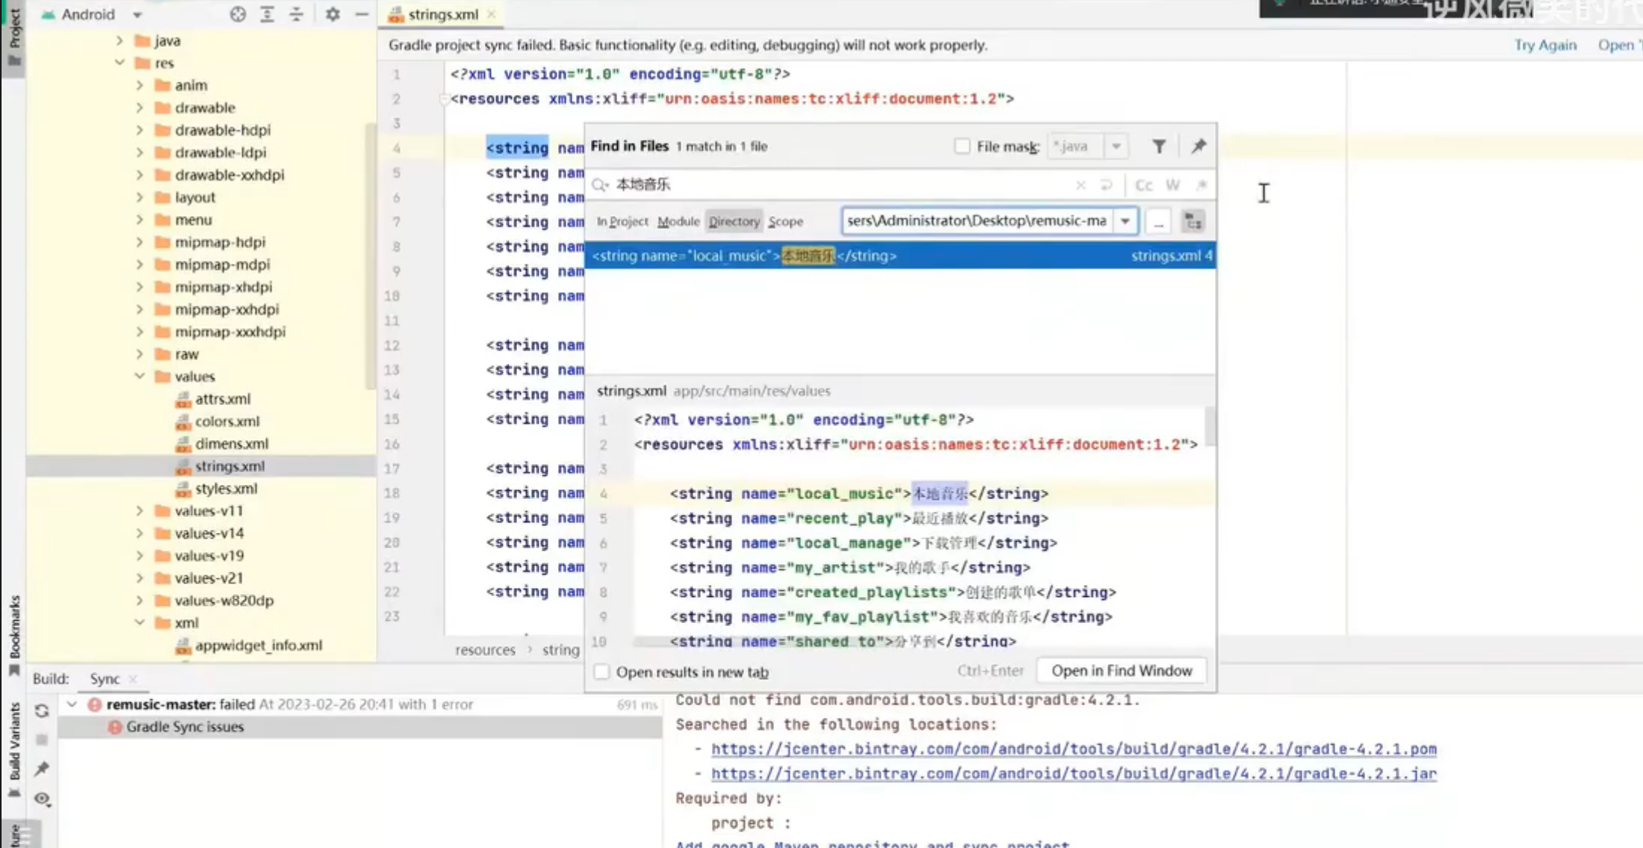1643x848 pixels.
Task: Click the Try Again link
Action: click(x=1545, y=45)
